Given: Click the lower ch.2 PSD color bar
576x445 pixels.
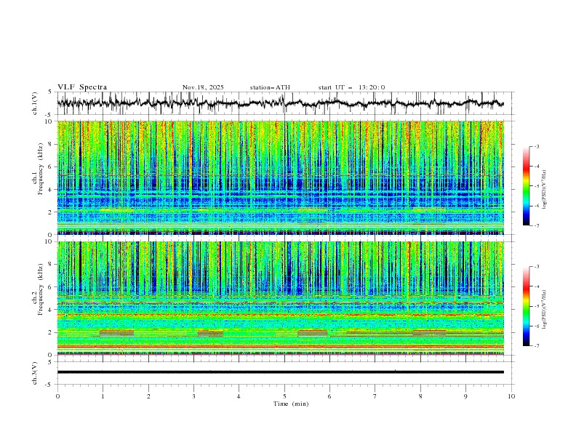Looking at the screenshot, I should click(526, 306).
